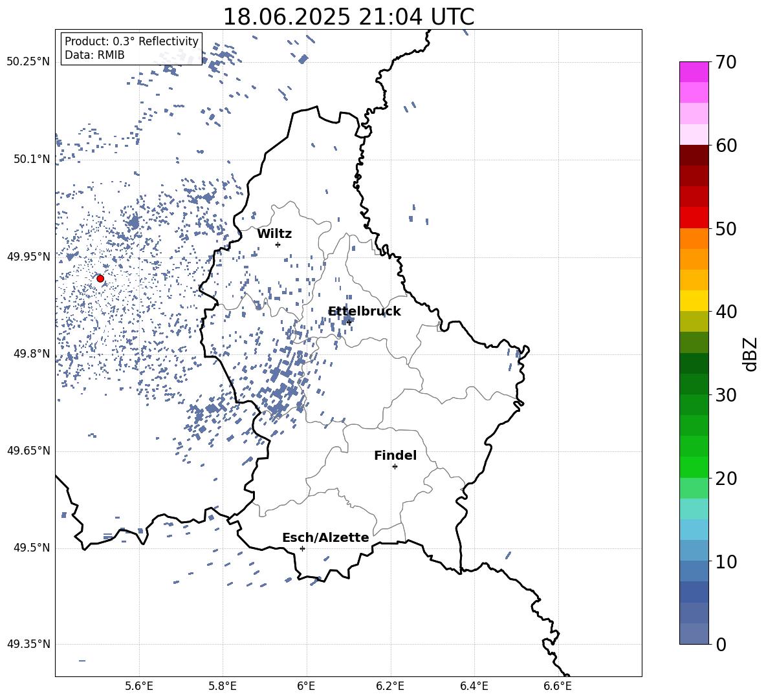Click the 49.65°N latitude label
Image resolution: width=766 pixels, height=699 pixels.
[28, 450]
